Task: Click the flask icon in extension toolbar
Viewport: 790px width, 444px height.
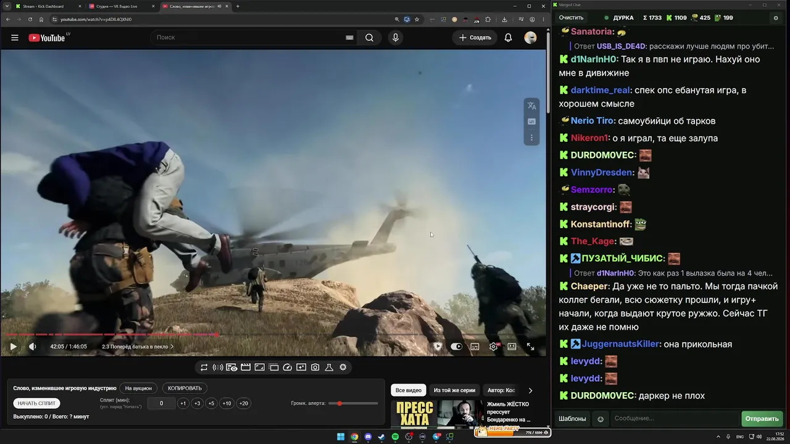Action: coord(329,368)
